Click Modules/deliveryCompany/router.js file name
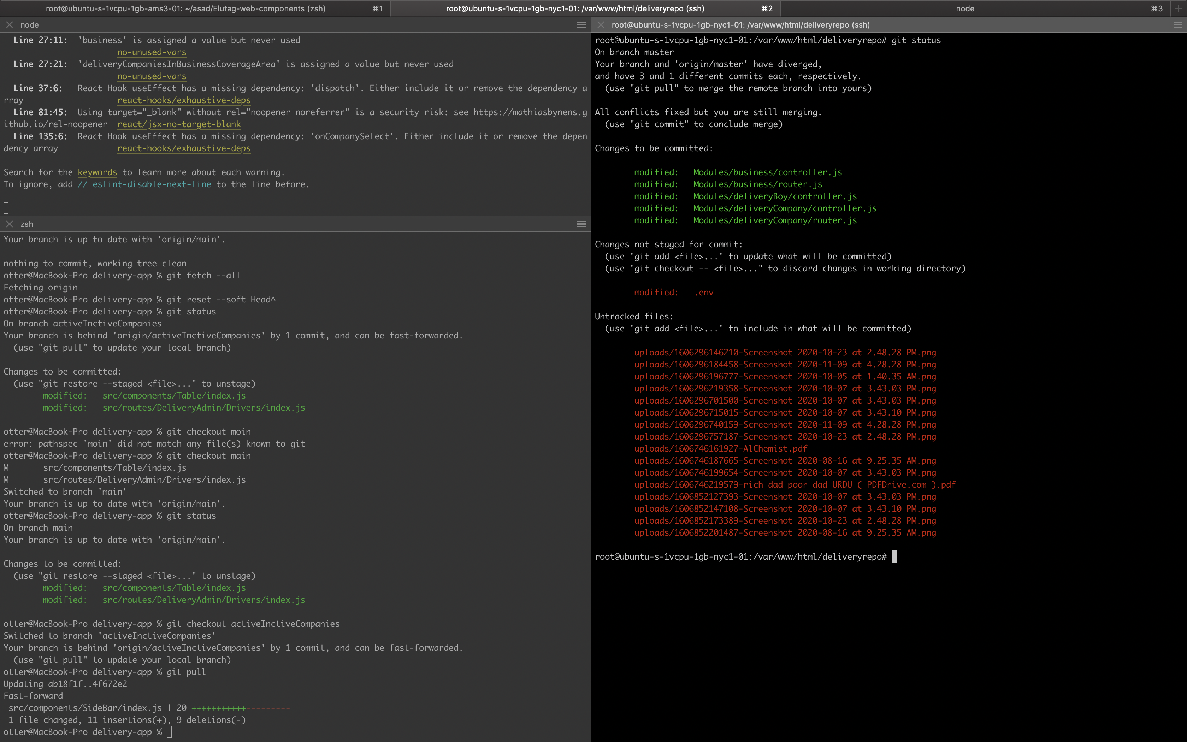The width and height of the screenshot is (1187, 742). tap(775, 220)
